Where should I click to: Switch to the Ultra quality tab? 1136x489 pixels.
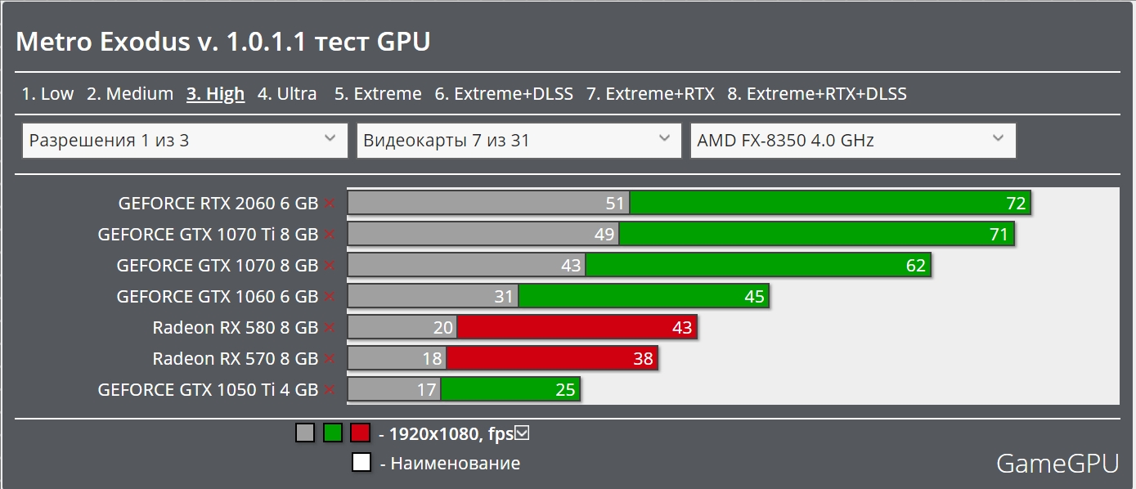287,94
